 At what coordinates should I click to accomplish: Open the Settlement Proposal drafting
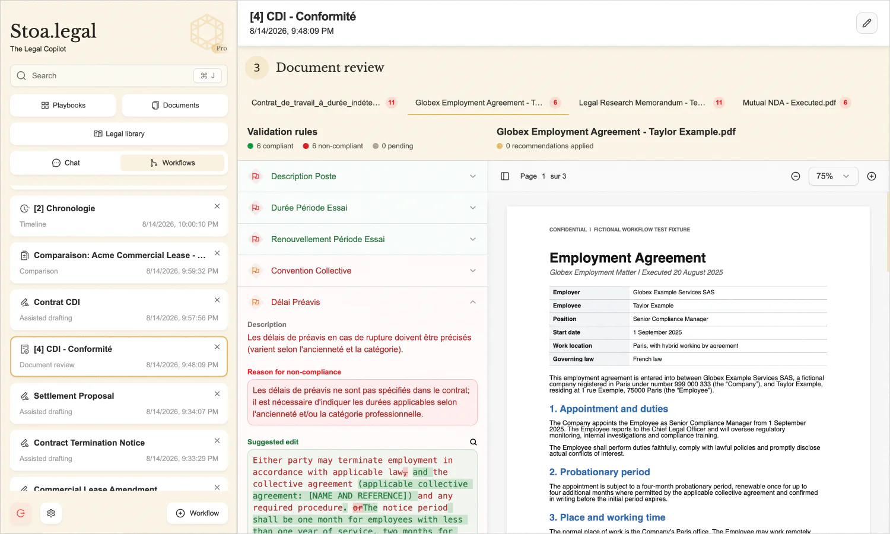click(x=119, y=403)
